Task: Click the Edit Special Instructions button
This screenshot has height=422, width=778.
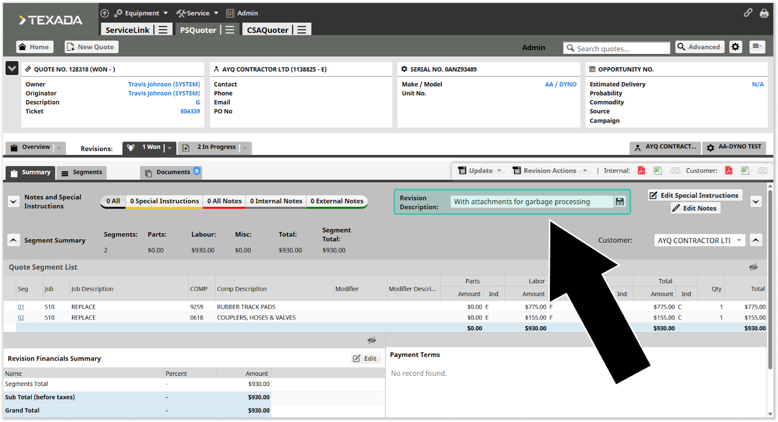Action: (x=694, y=195)
